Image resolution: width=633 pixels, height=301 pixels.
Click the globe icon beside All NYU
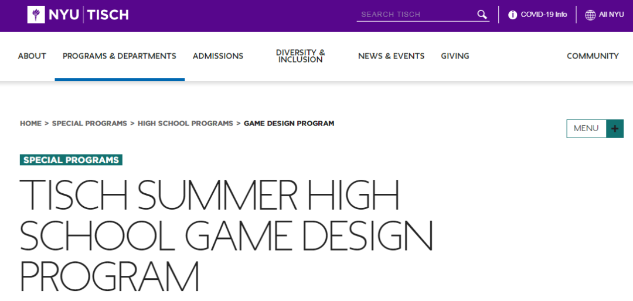point(590,15)
